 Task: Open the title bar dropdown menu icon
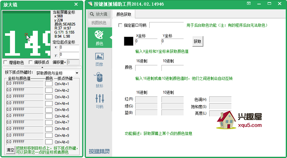point(249,3)
